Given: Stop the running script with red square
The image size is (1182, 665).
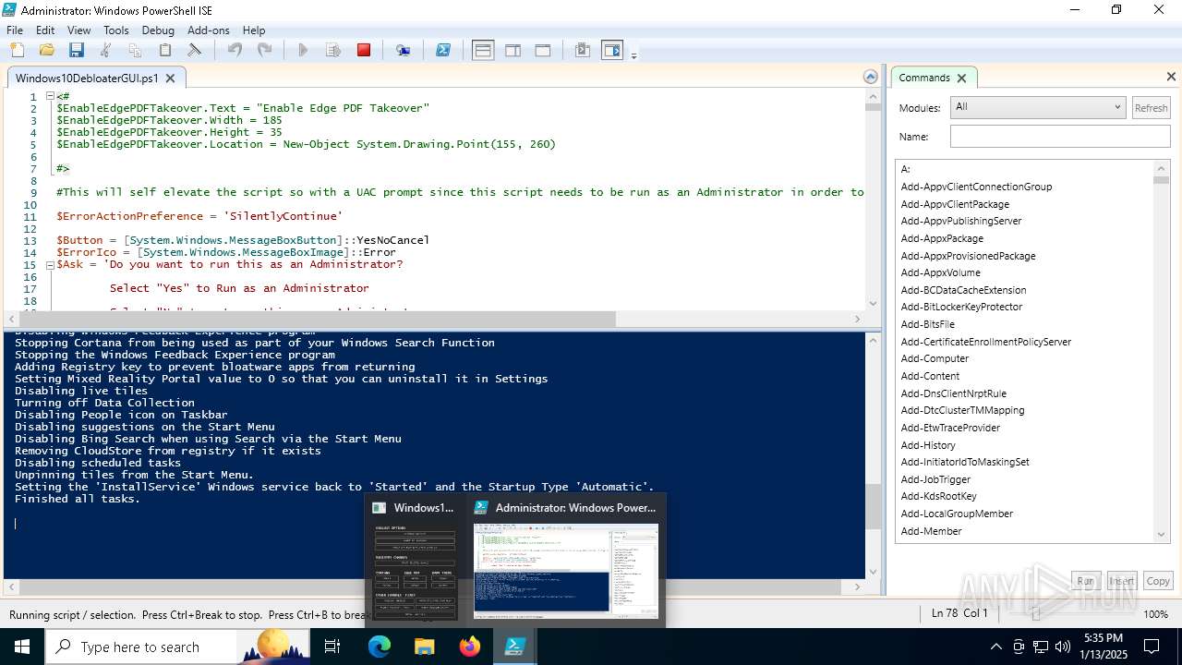Looking at the screenshot, I should [x=364, y=51].
